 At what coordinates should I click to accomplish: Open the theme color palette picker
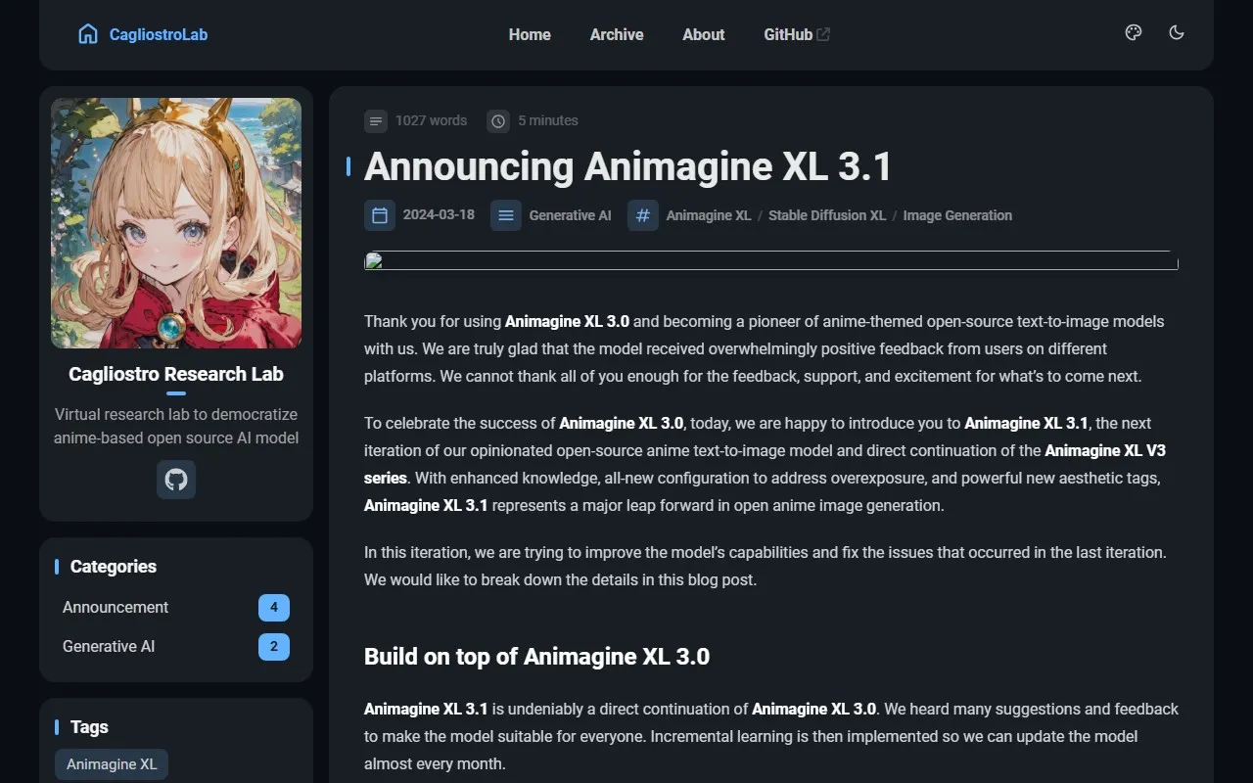pos(1133,32)
